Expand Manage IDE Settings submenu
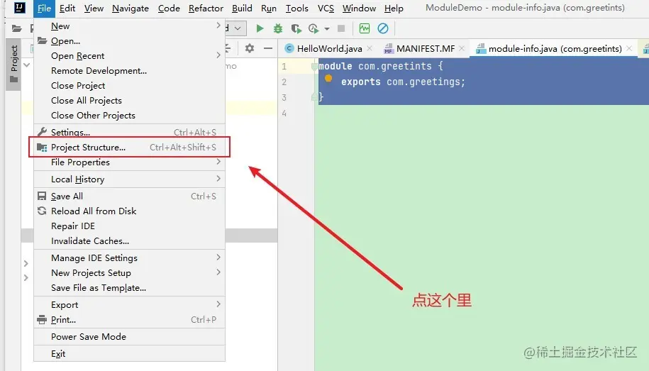This screenshot has width=649, height=371. point(129,258)
